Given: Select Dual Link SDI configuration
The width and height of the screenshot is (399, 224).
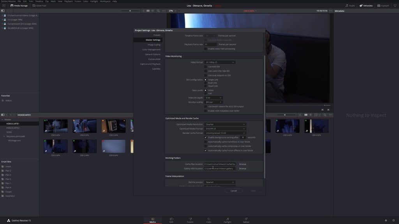Looking at the screenshot, I should (206, 83).
